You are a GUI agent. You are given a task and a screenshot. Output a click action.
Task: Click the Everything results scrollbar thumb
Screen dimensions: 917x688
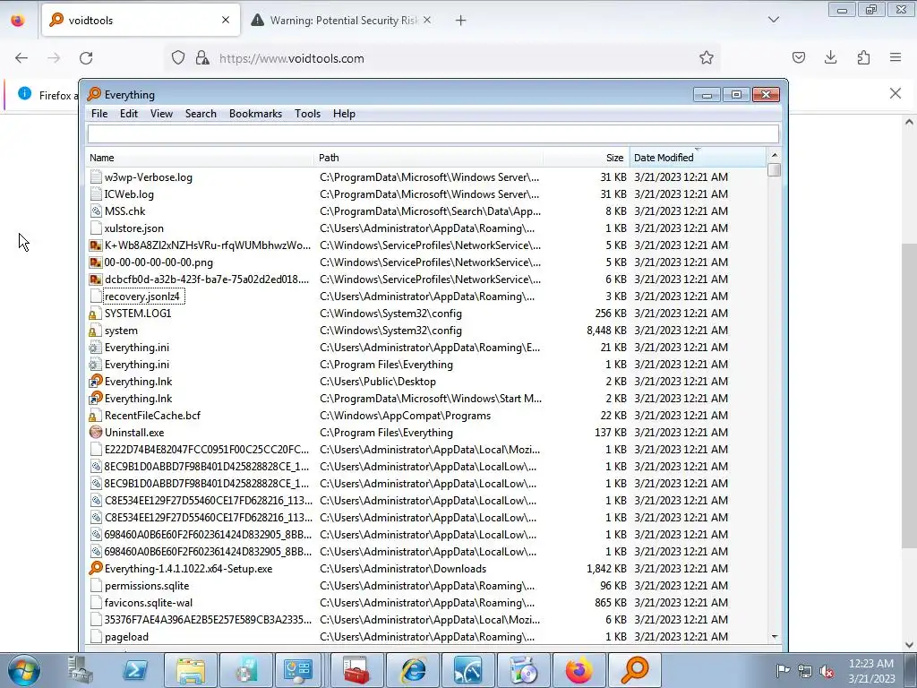775,169
